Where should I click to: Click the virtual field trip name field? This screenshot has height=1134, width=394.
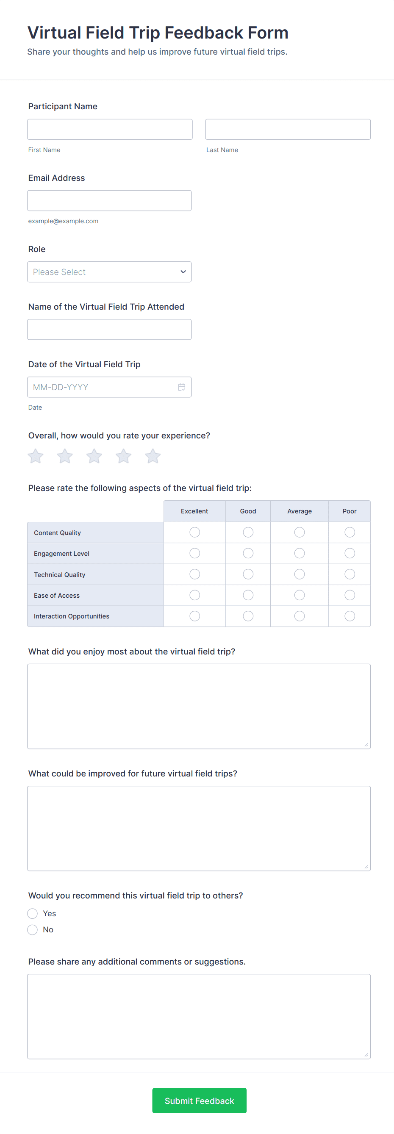tap(109, 329)
